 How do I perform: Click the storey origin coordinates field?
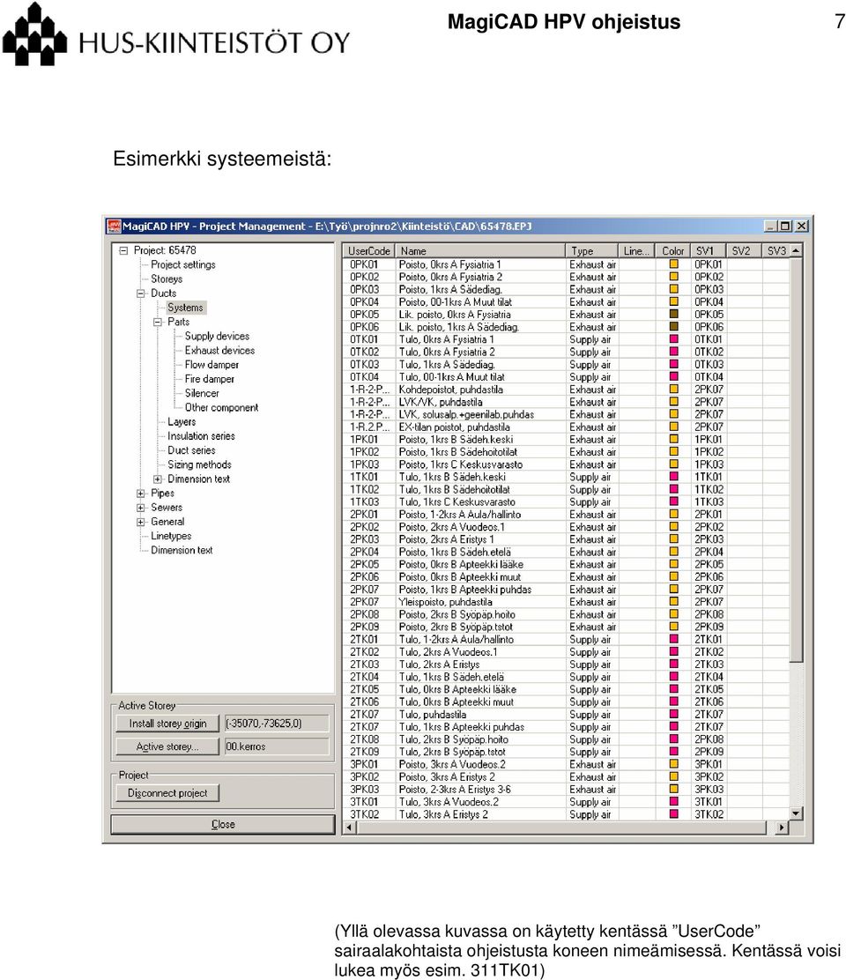click(276, 724)
